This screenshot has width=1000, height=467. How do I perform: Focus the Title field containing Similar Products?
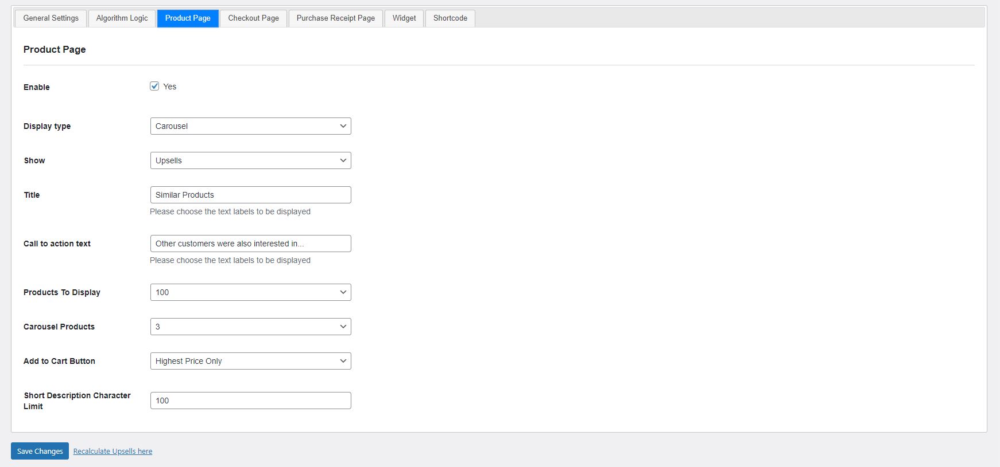coord(250,195)
